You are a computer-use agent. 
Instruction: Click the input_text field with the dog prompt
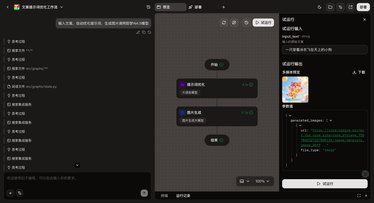pyautogui.click(x=324, y=50)
